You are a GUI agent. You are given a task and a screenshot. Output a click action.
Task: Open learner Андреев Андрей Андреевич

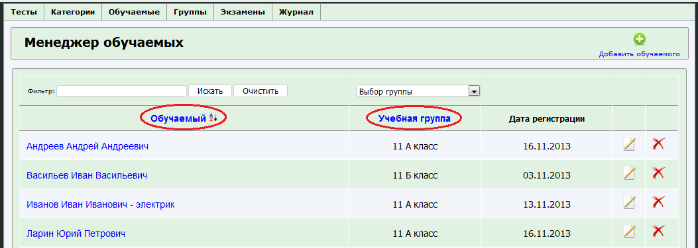87,146
